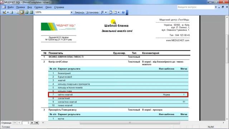229x129 pixels.
Task: Go to next page navigation button
Action: [x=32, y=123]
